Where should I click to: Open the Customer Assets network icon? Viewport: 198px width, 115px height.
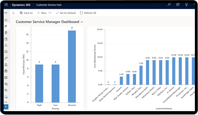point(6,84)
